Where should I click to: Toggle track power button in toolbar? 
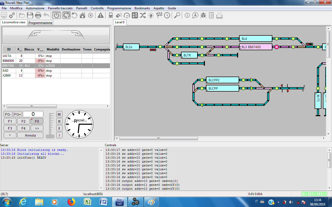pyautogui.click(x=57, y=15)
